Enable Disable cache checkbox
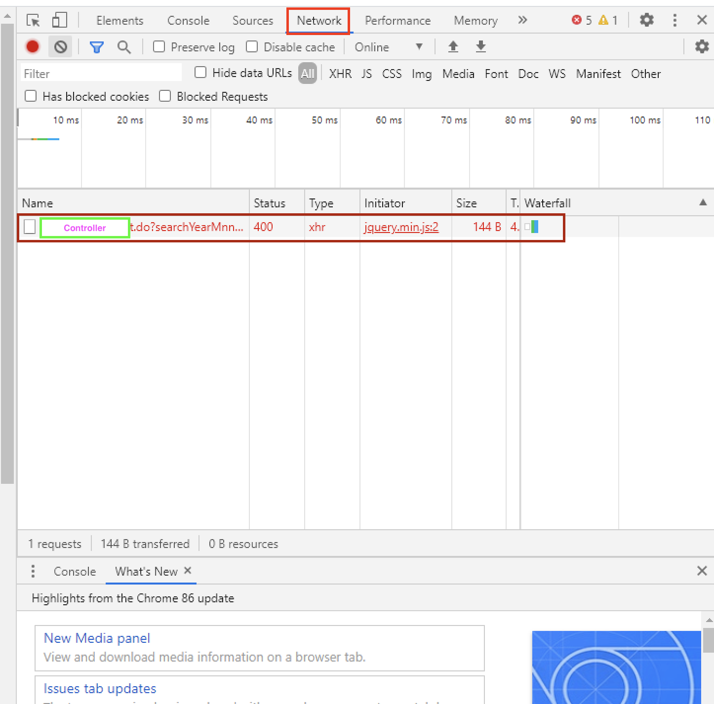 pos(252,47)
